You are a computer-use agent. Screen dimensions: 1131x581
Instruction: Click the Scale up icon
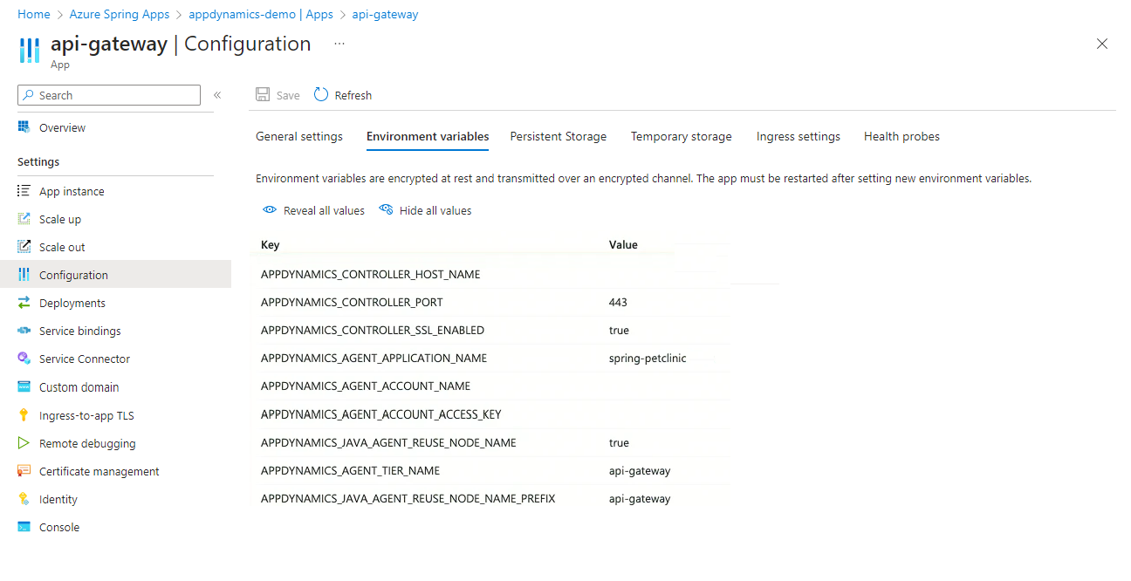coord(24,219)
